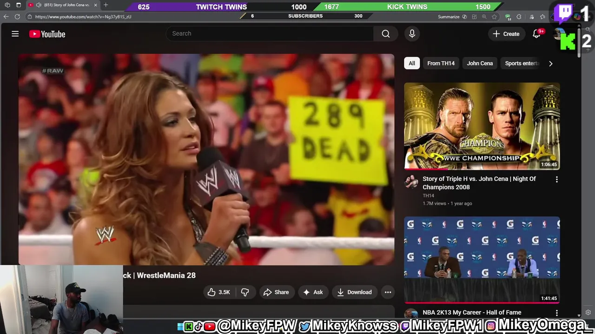The width and height of the screenshot is (595, 334).
Task: Open options menu for NBA 2K13 My Career video
Action: pos(556,313)
